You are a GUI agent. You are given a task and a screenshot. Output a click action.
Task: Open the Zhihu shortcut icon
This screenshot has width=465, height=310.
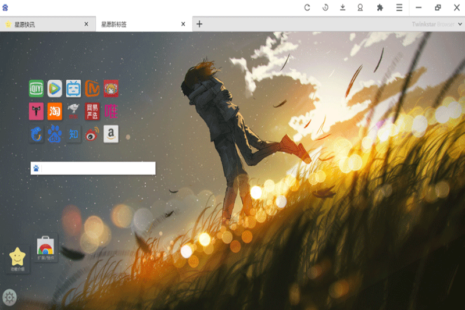(73, 134)
